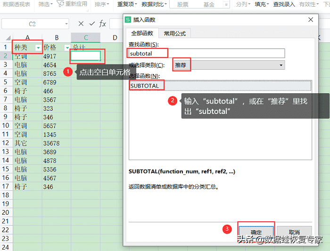The image size is (330, 251).
Task: Click the 其它 cell in column A
Action: pos(27,143)
